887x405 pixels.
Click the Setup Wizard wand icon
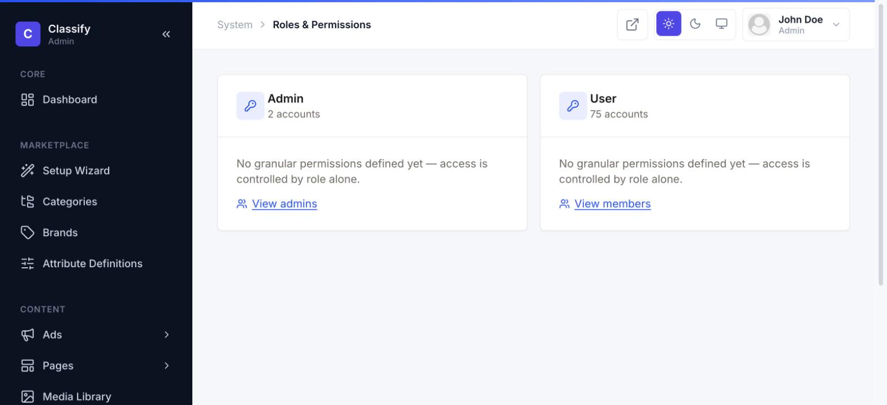pos(28,171)
